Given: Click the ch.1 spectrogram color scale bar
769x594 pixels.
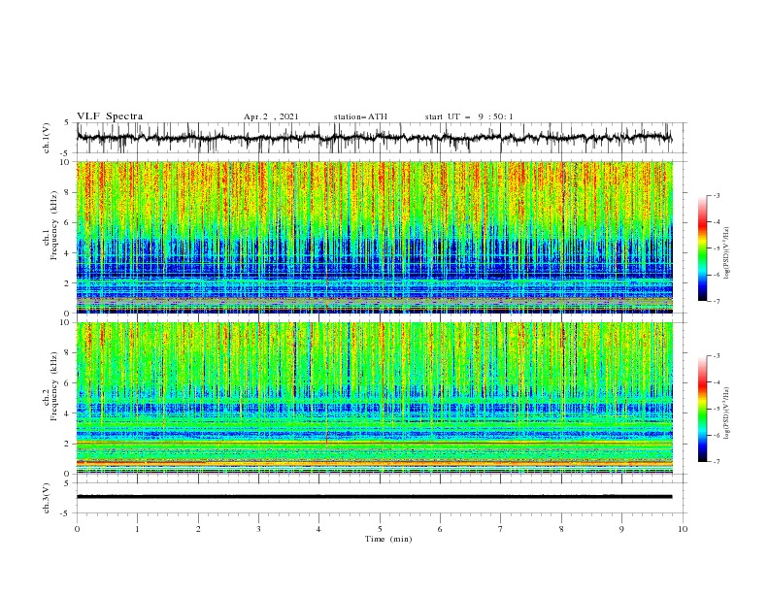Looking at the screenshot, I should click(x=702, y=248).
